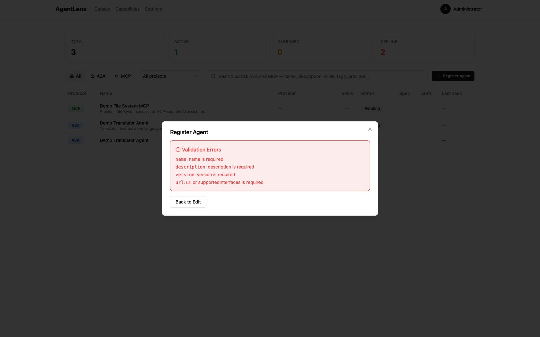Select the Catalog nav item
The width and height of the screenshot is (540, 337).
tap(102, 9)
